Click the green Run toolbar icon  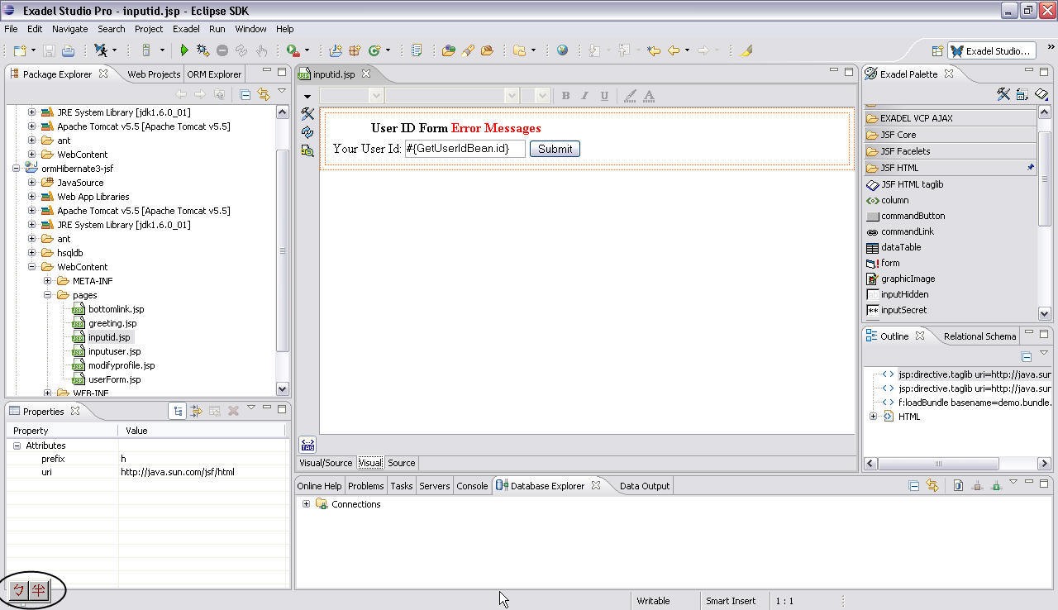(184, 50)
